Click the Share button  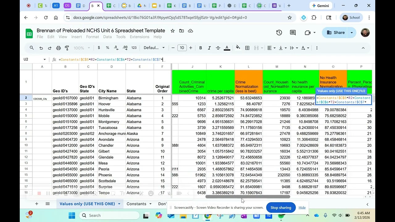(x=335, y=32)
